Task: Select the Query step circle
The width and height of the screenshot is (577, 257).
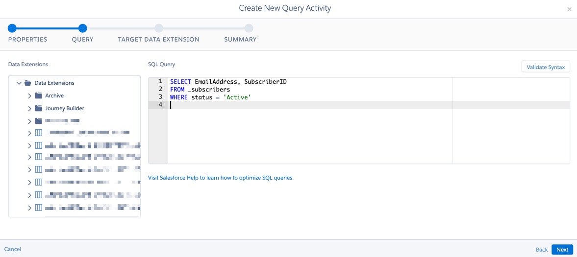Action: point(82,28)
